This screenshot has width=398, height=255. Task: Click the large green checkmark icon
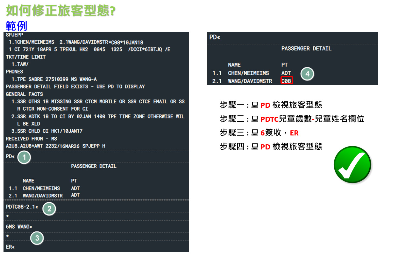(352, 165)
